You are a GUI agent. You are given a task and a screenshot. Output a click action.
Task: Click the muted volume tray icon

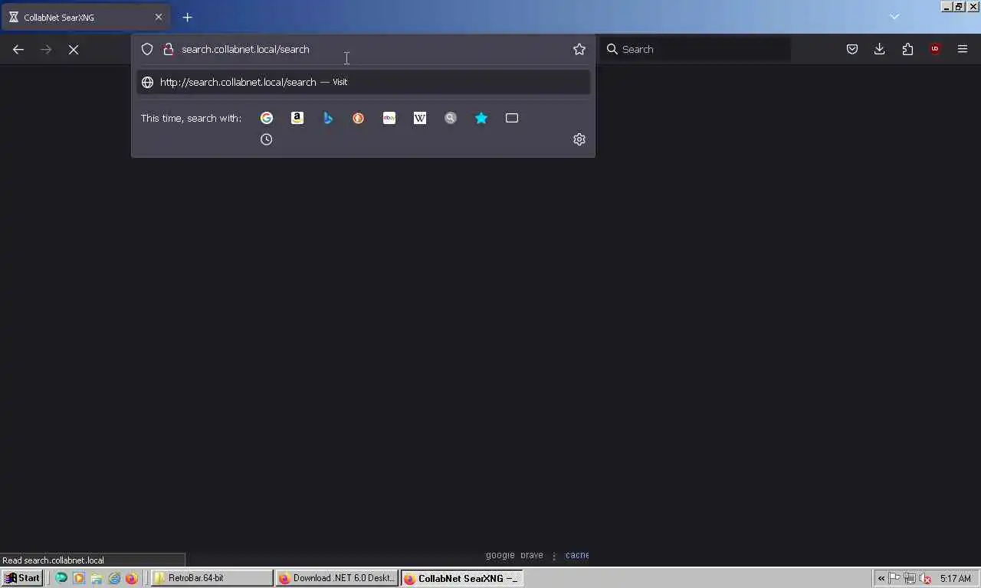click(x=925, y=578)
